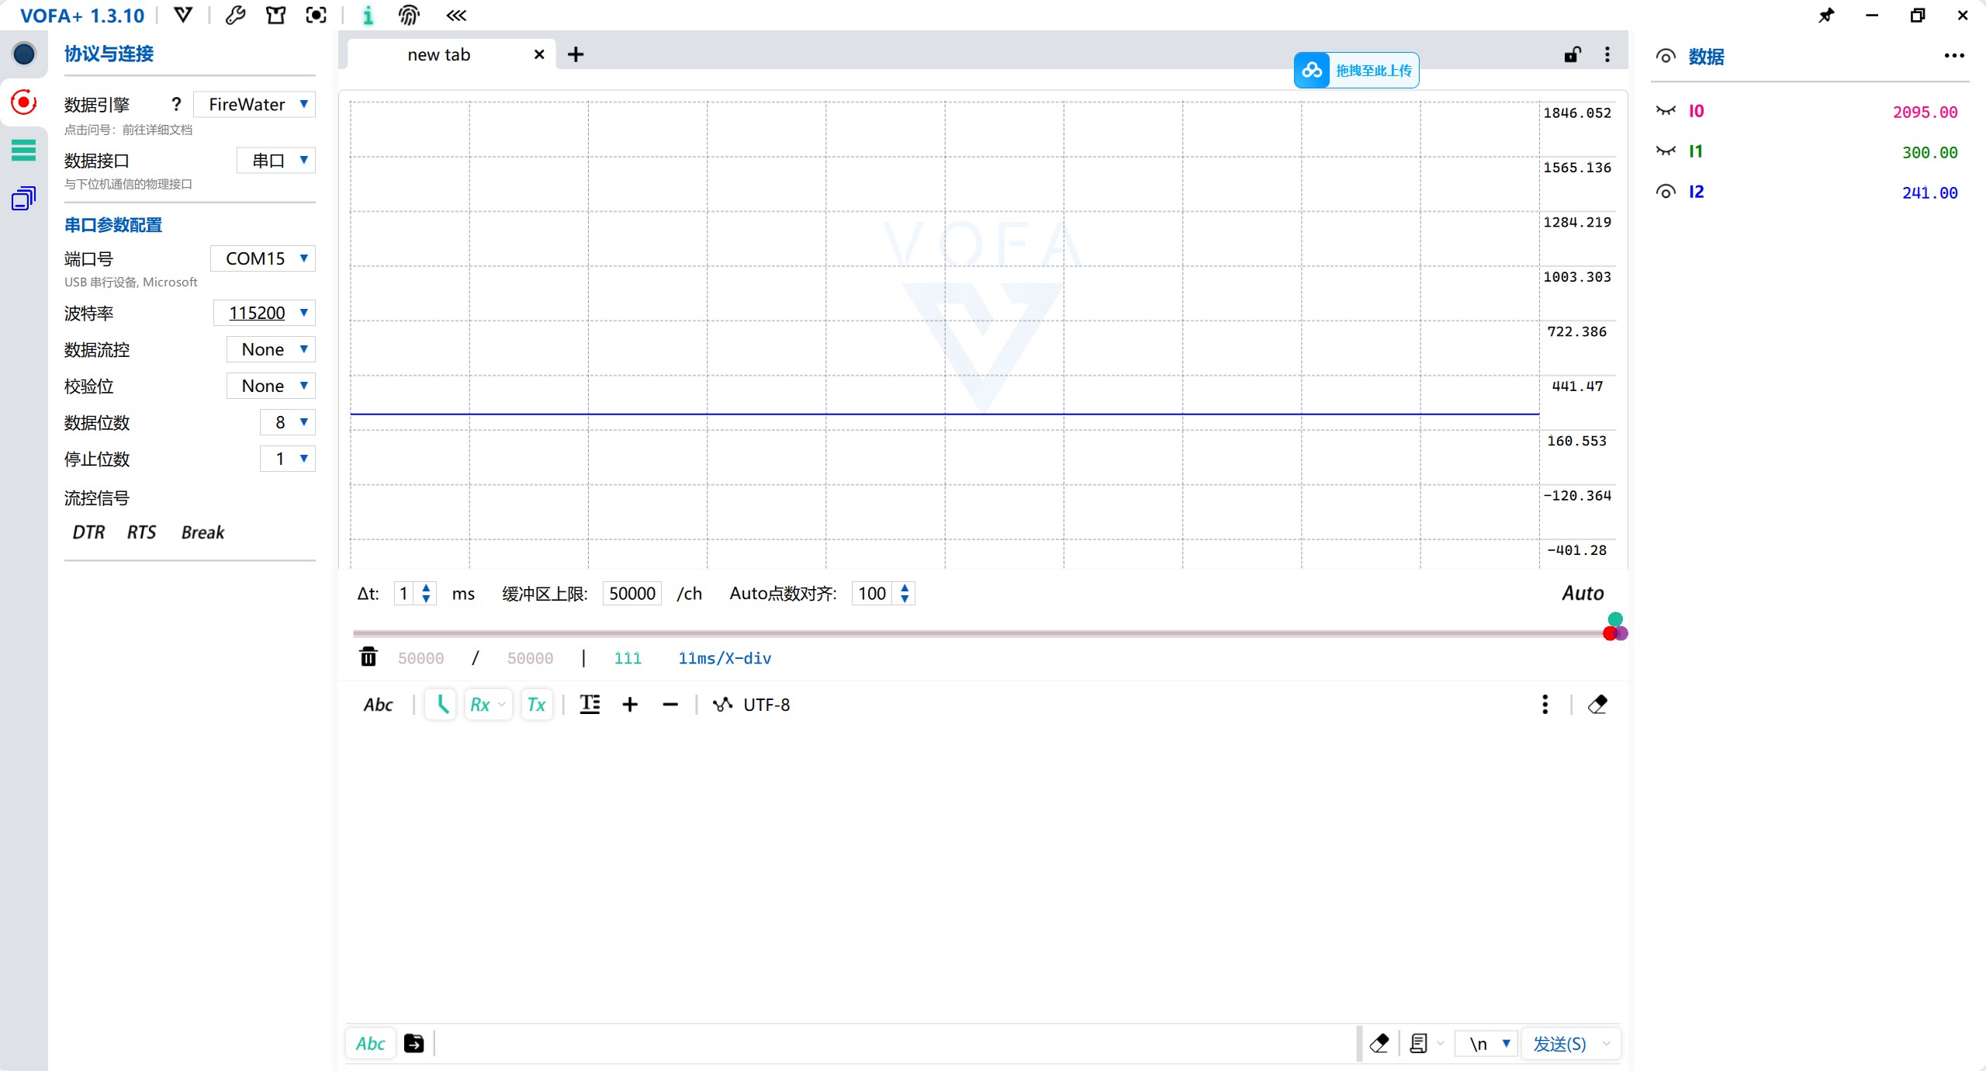Open the t-shirt skin theme icon
Viewport: 1986px width, 1071px height.
[275, 16]
